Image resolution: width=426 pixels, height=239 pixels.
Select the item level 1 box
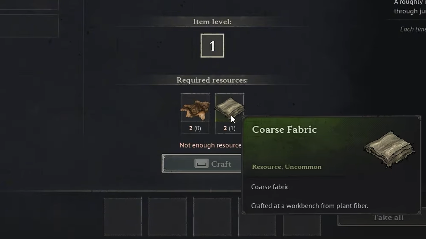point(212,46)
